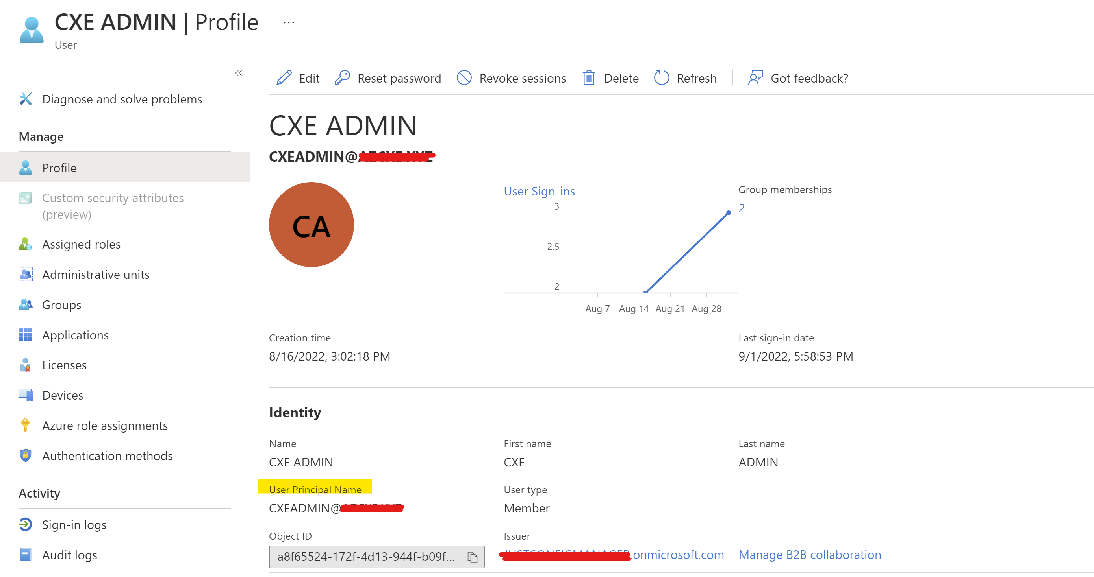Image resolution: width=1094 pixels, height=577 pixels.
Task: Open Audit logs from sidebar
Action: tap(69, 555)
